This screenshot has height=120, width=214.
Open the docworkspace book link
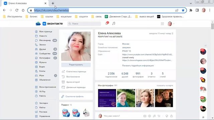point(147,60)
